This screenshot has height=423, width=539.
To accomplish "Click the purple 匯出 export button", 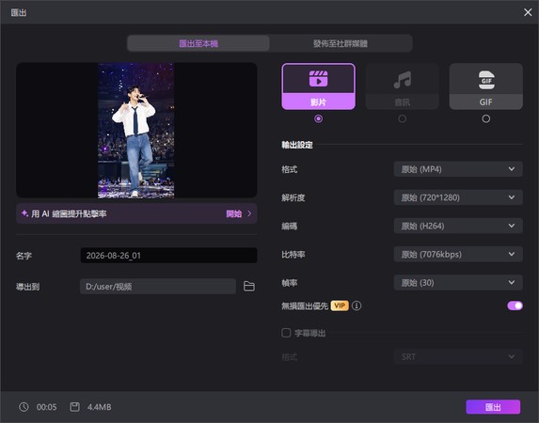I will [x=493, y=407].
